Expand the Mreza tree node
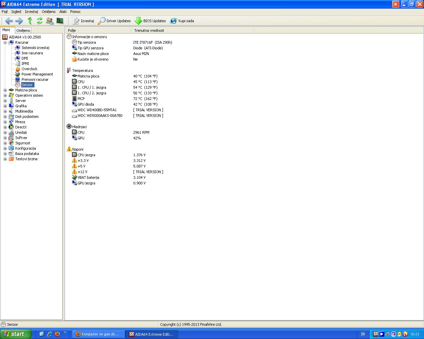The width and height of the screenshot is (424, 339). pyautogui.click(x=5, y=122)
